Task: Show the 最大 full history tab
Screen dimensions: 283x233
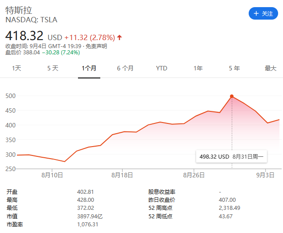Action: (271, 68)
